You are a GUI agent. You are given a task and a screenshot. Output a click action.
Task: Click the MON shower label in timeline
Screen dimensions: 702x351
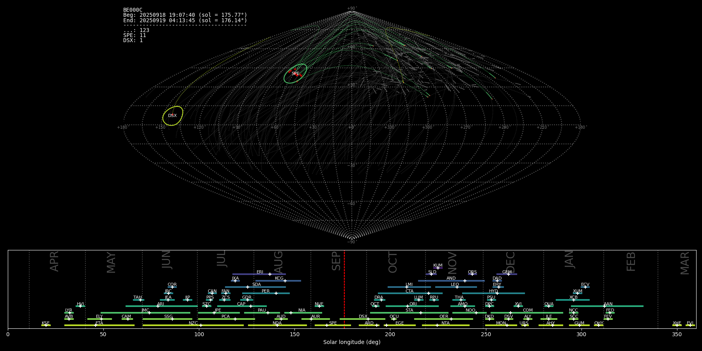(x=501, y=323)
